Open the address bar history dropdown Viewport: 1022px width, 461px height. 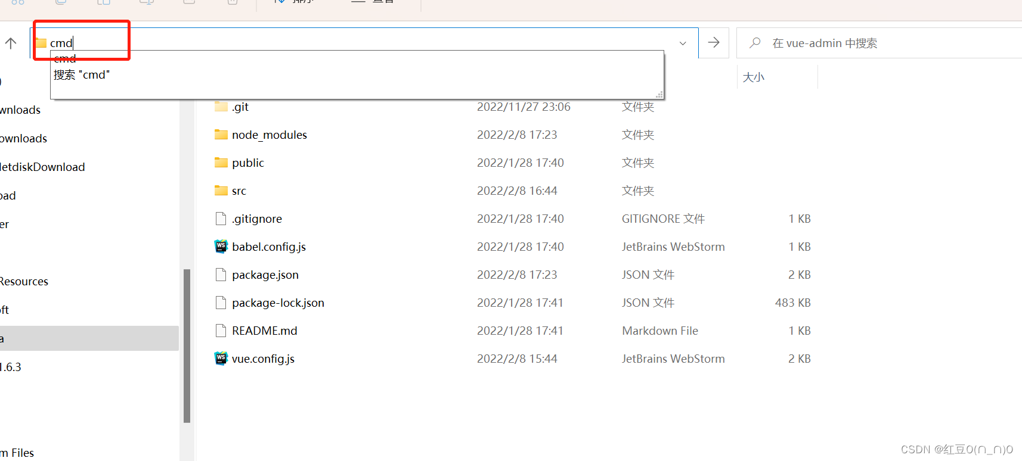click(683, 43)
